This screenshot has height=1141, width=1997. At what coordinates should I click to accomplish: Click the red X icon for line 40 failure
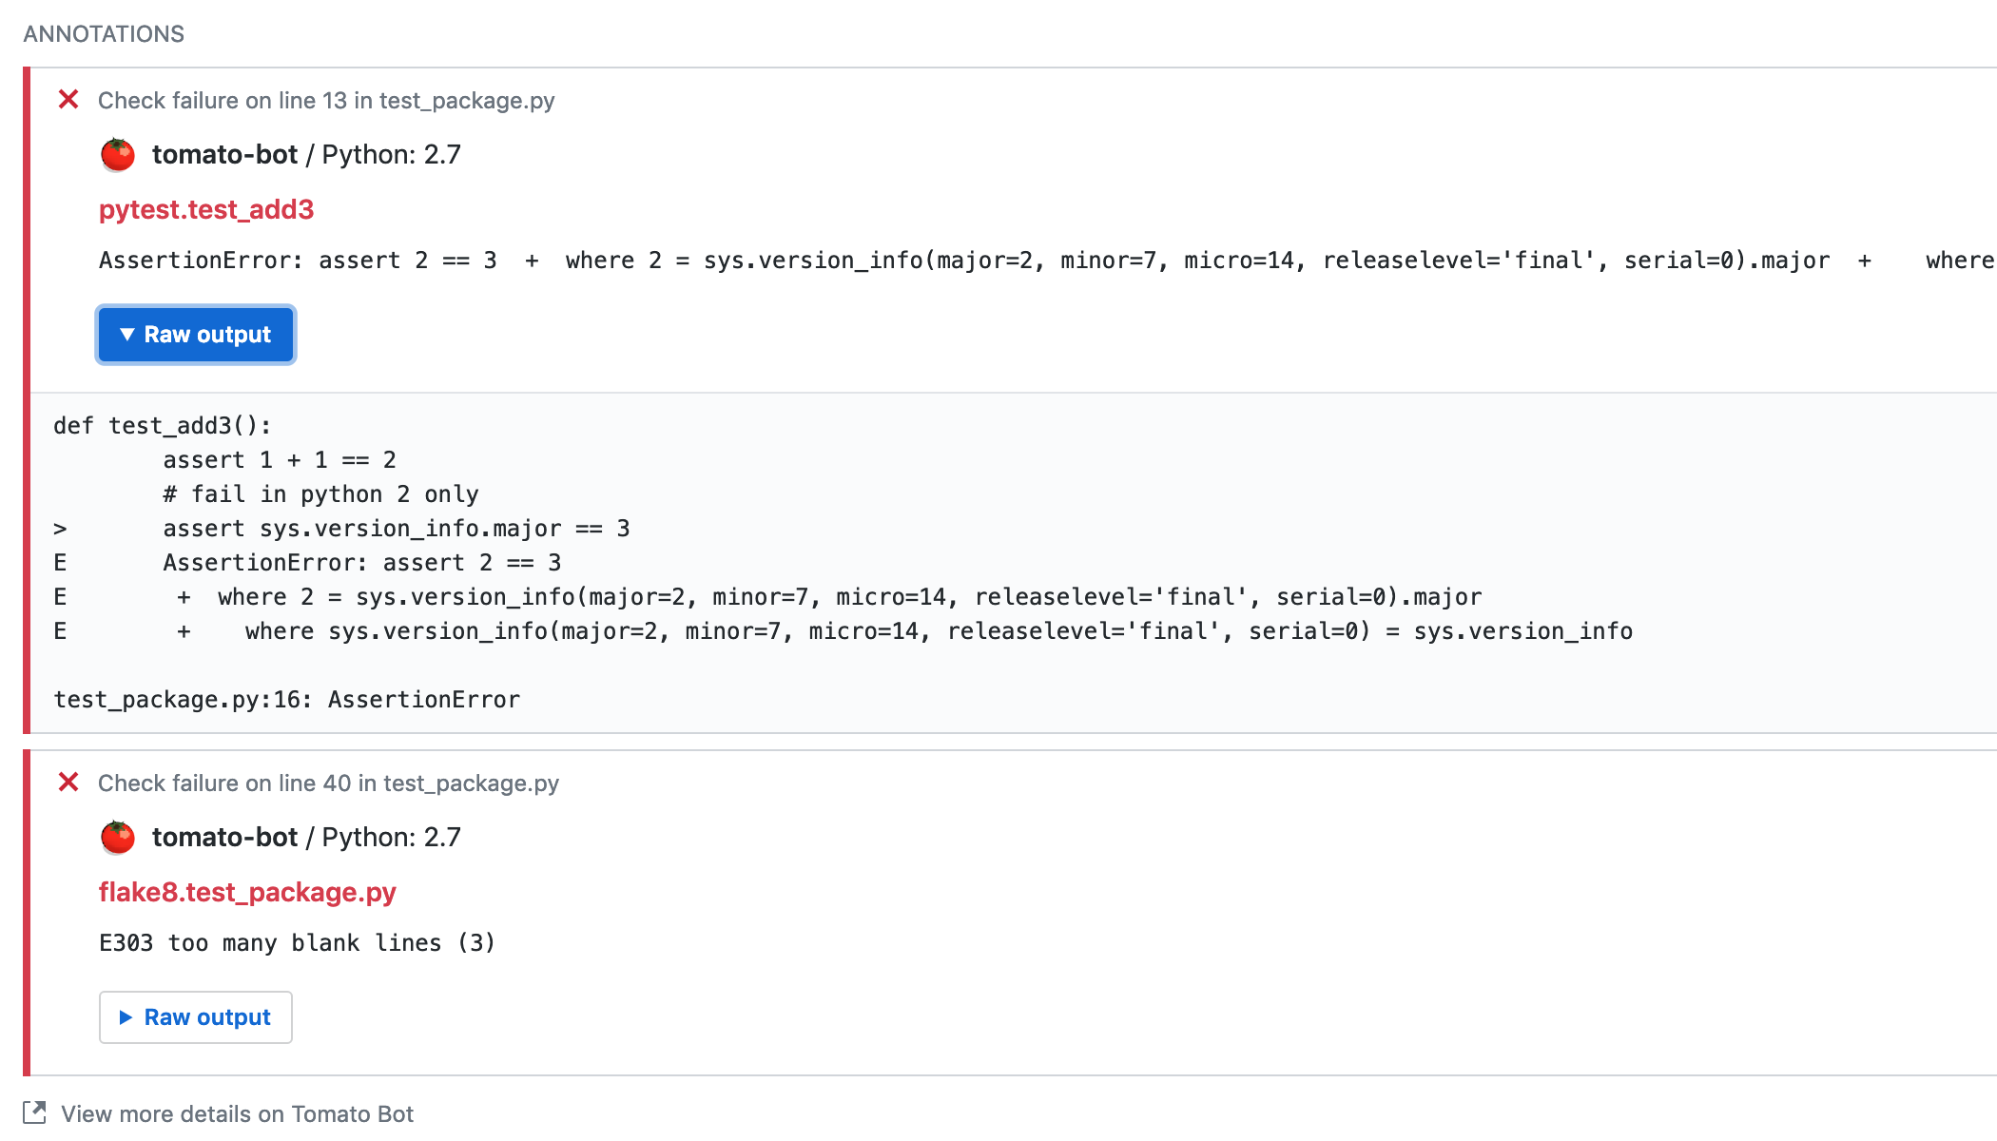click(68, 783)
